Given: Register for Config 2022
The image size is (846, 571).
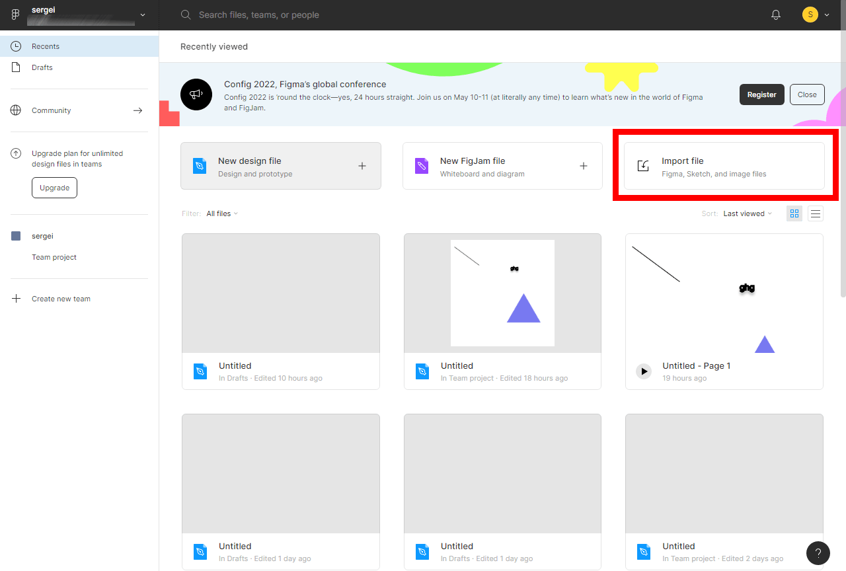Looking at the screenshot, I should pyautogui.click(x=762, y=95).
